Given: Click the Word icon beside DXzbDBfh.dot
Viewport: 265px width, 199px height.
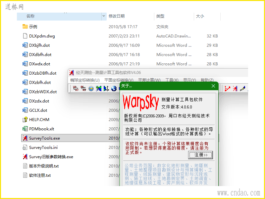Looking at the screenshot, I should click(x=25, y=73).
